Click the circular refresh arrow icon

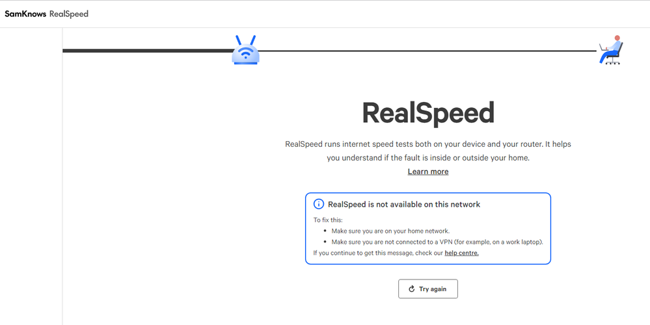pyautogui.click(x=412, y=289)
